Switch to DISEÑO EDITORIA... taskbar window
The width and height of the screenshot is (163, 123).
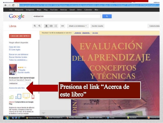click(x=95, y=118)
